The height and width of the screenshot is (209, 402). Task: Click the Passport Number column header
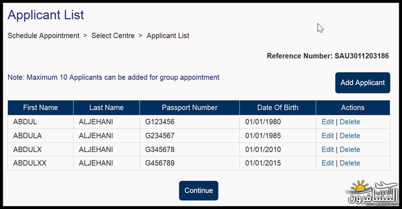tap(189, 108)
